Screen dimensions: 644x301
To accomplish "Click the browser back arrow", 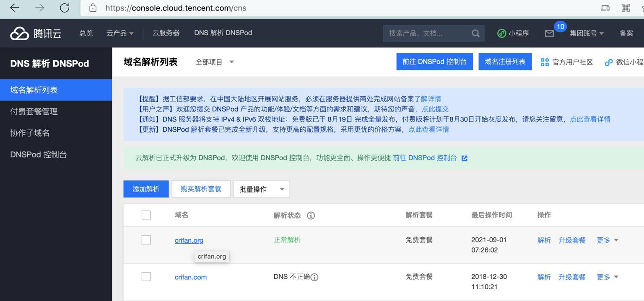I will coord(15,8).
